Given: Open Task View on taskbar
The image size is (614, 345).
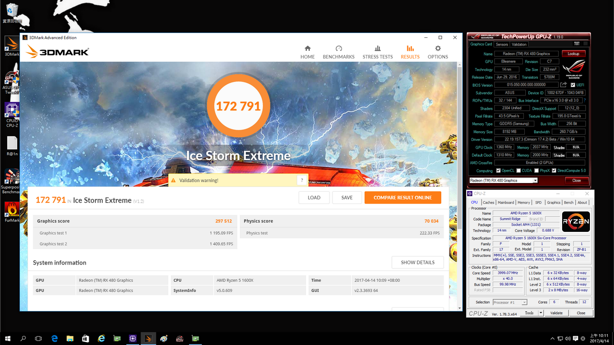Looking at the screenshot, I should (38, 338).
